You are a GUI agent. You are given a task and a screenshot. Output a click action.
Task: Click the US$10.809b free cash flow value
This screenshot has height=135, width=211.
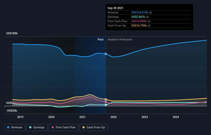pyautogui.click(x=139, y=21)
